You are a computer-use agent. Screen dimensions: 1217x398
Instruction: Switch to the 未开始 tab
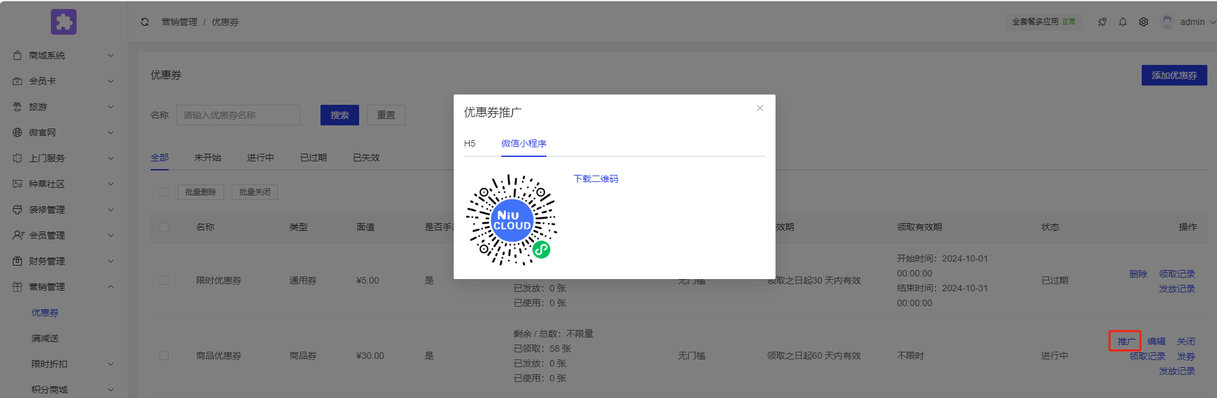pyautogui.click(x=208, y=158)
